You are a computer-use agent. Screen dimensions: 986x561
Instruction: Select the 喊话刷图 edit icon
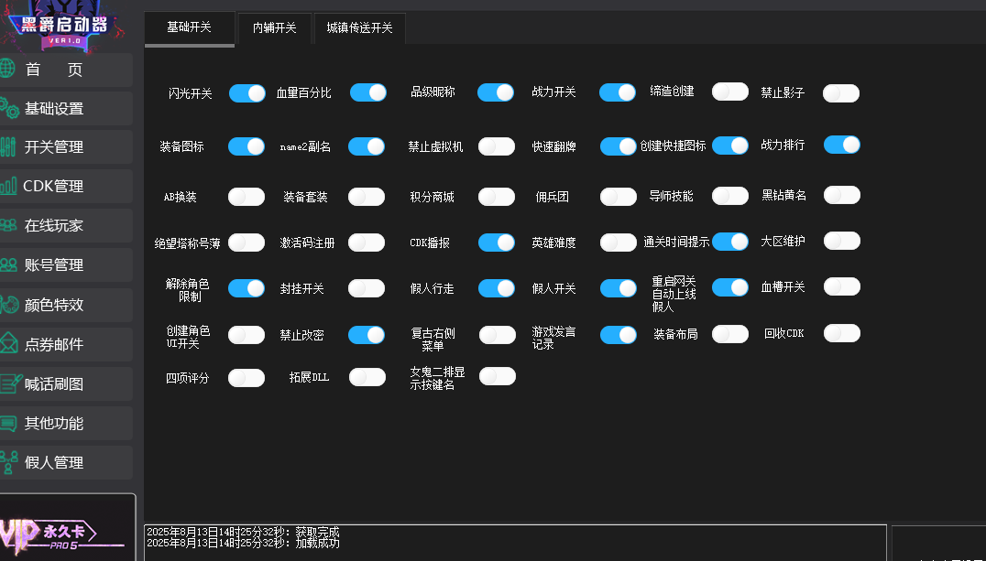[9, 383]
